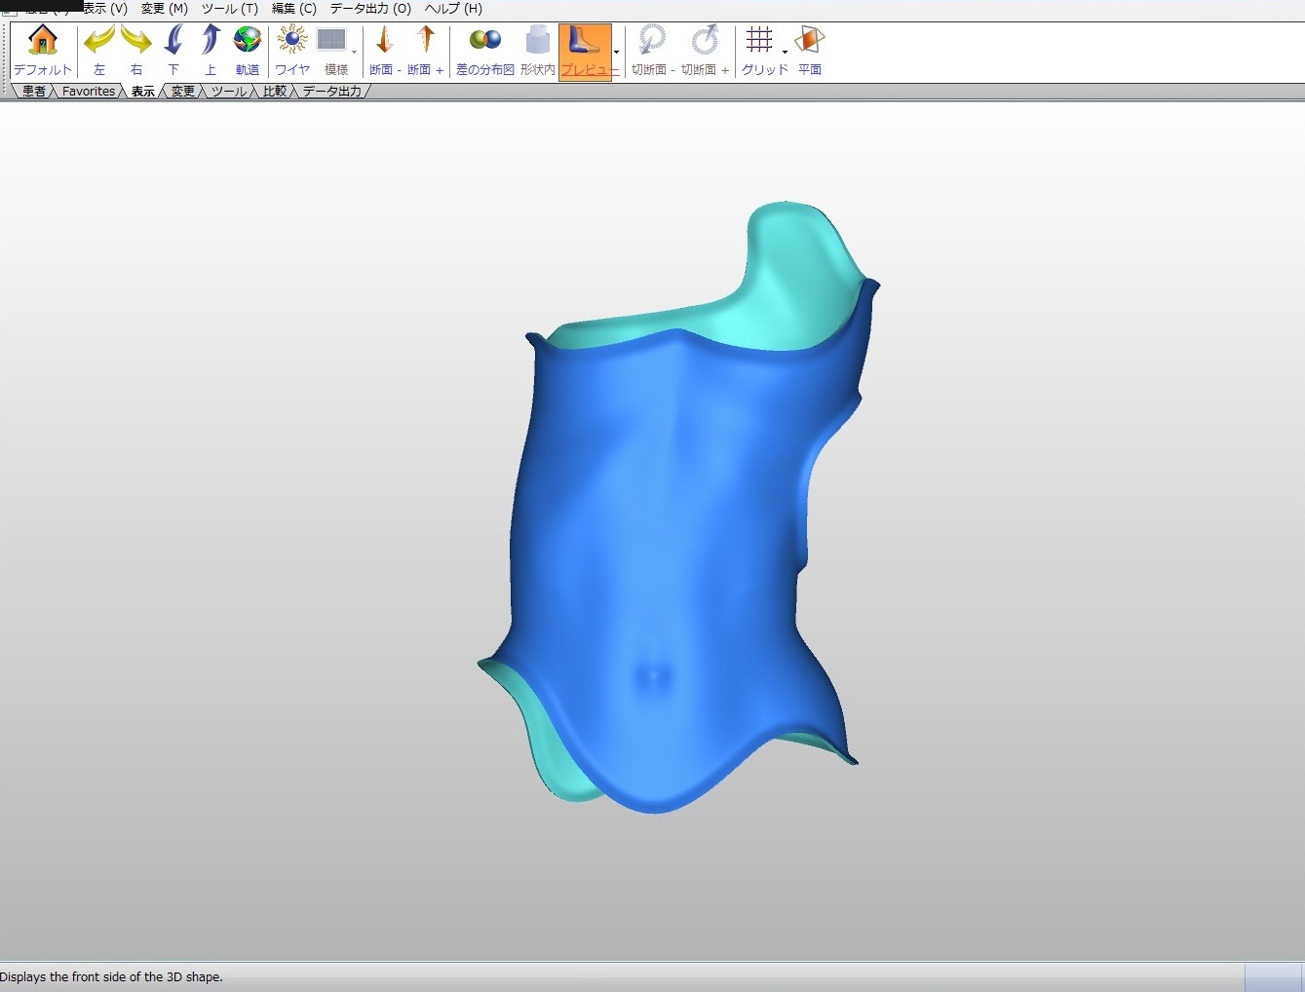Image resolution: width=1305 pixels, height=992 pixels.
Task: Select the 軌道 orbit globe icon
Action: 248,51
